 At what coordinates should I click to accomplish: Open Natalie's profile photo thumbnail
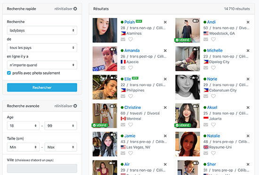[187, 144]
